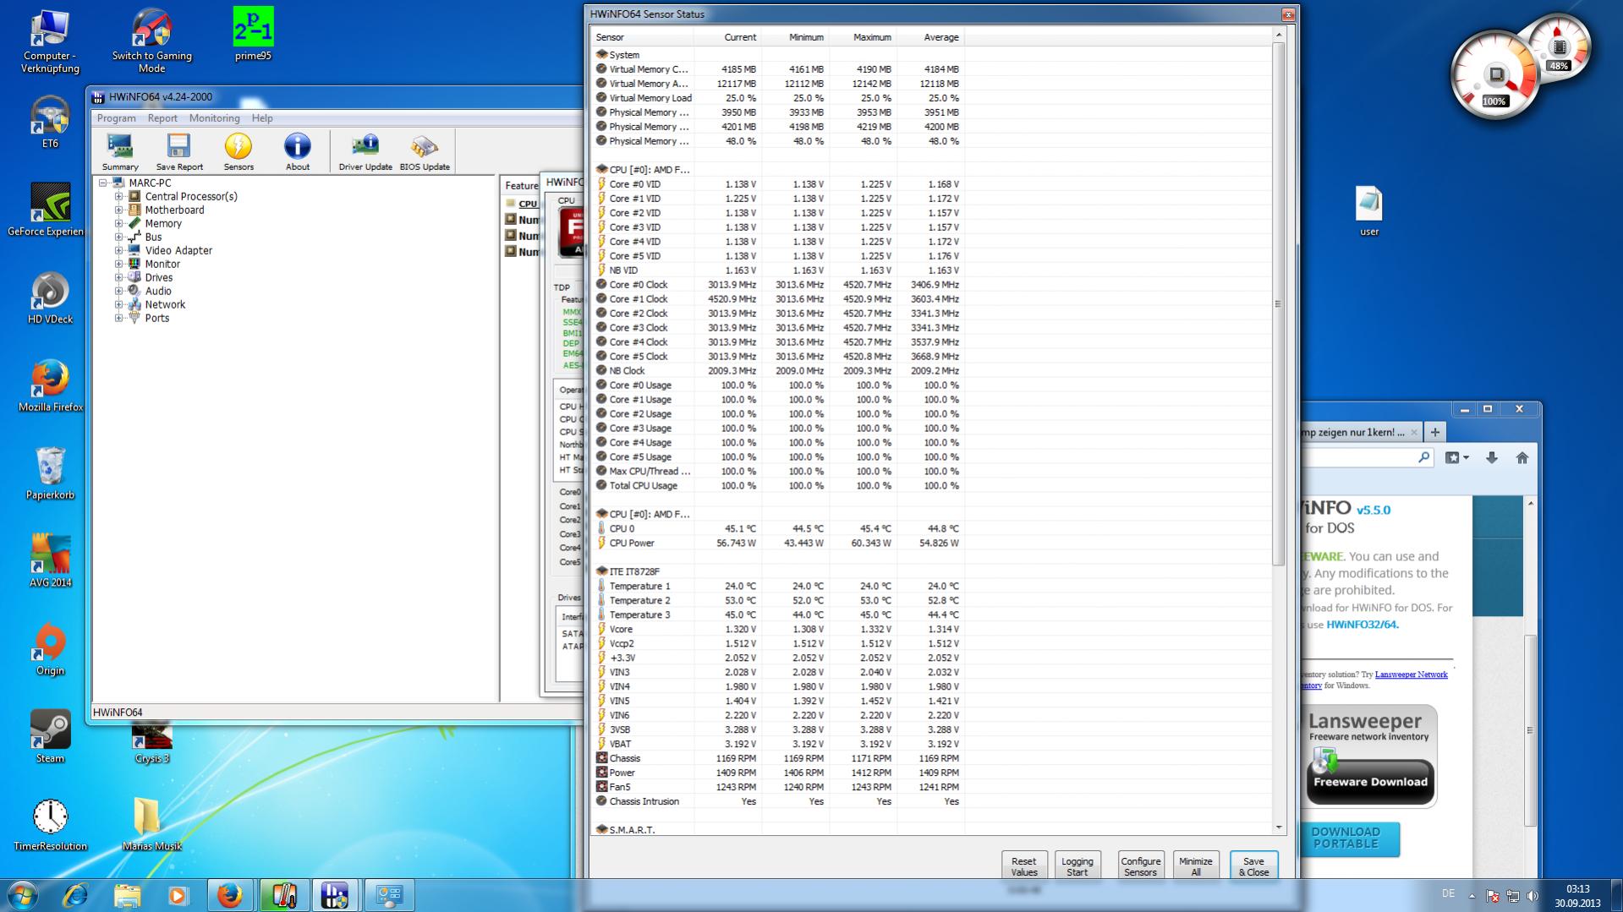Image resolution: width=1623 pixels, height=912 pixels.
Task: Open the Lansweeper Network link
Action: tap(1411, 674)
